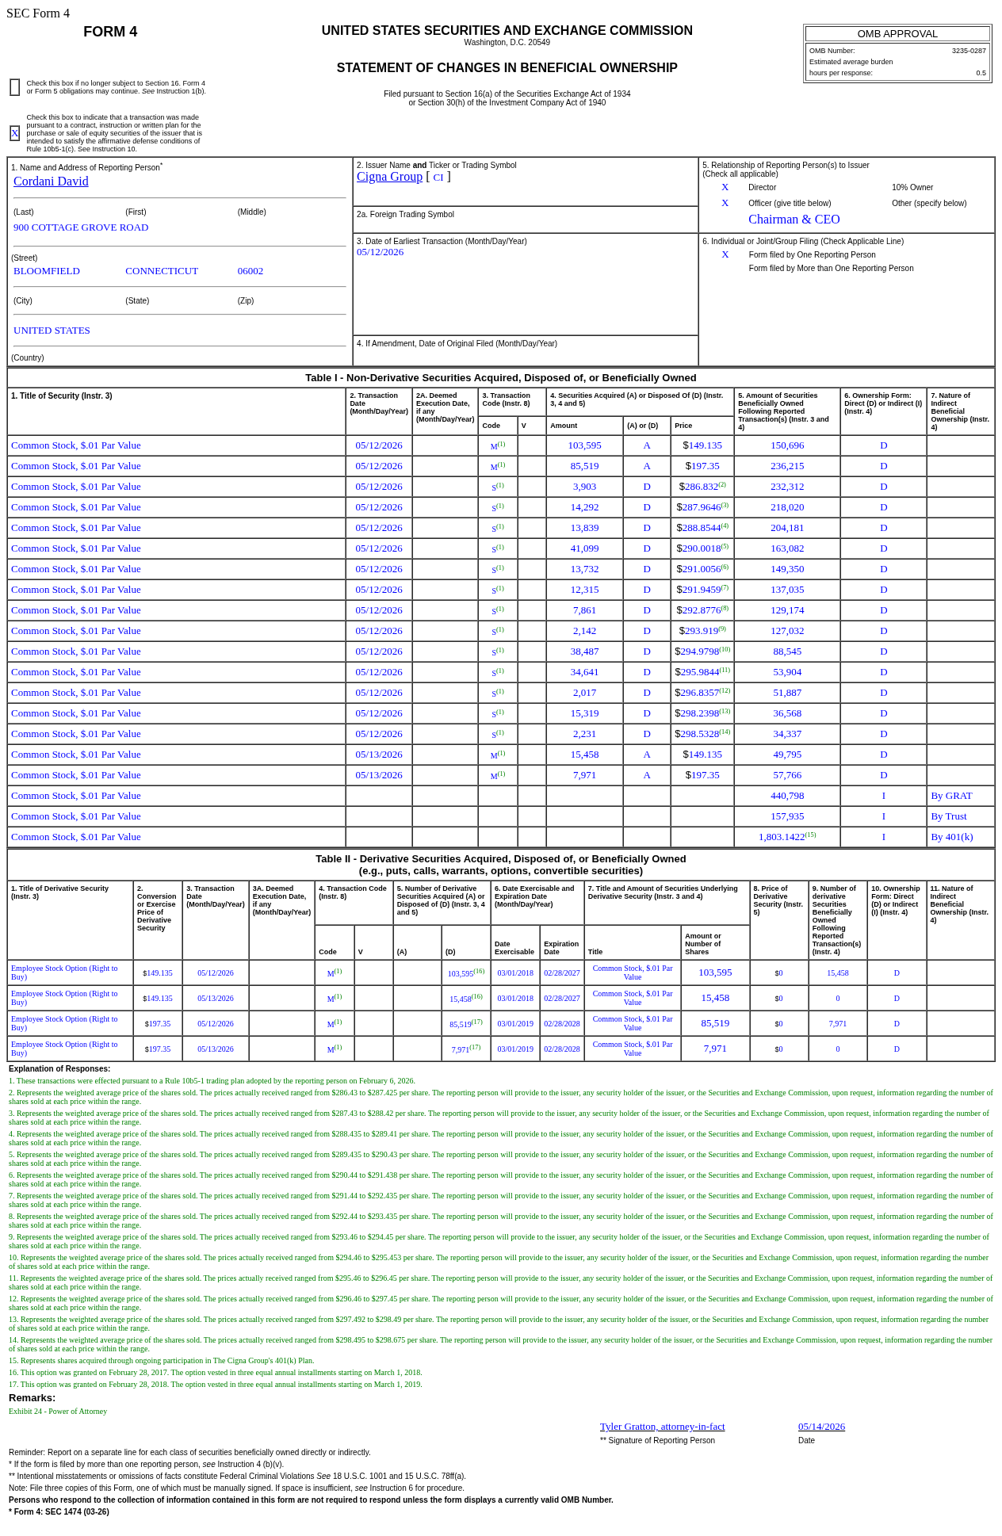The height and width of the screenshot is (1536, 1002).
Task: Click the 'OMB APPROVAL' box heading
Action: [897, 34]
